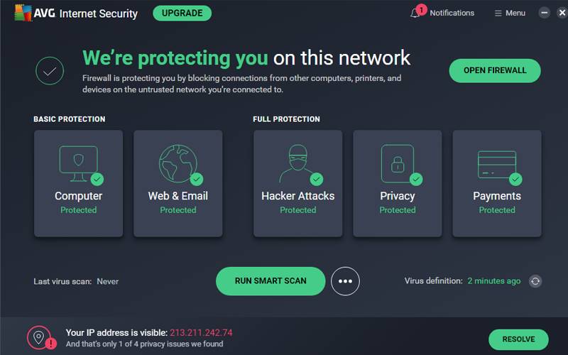Click the IP location pin alert icon

[40, 339]
